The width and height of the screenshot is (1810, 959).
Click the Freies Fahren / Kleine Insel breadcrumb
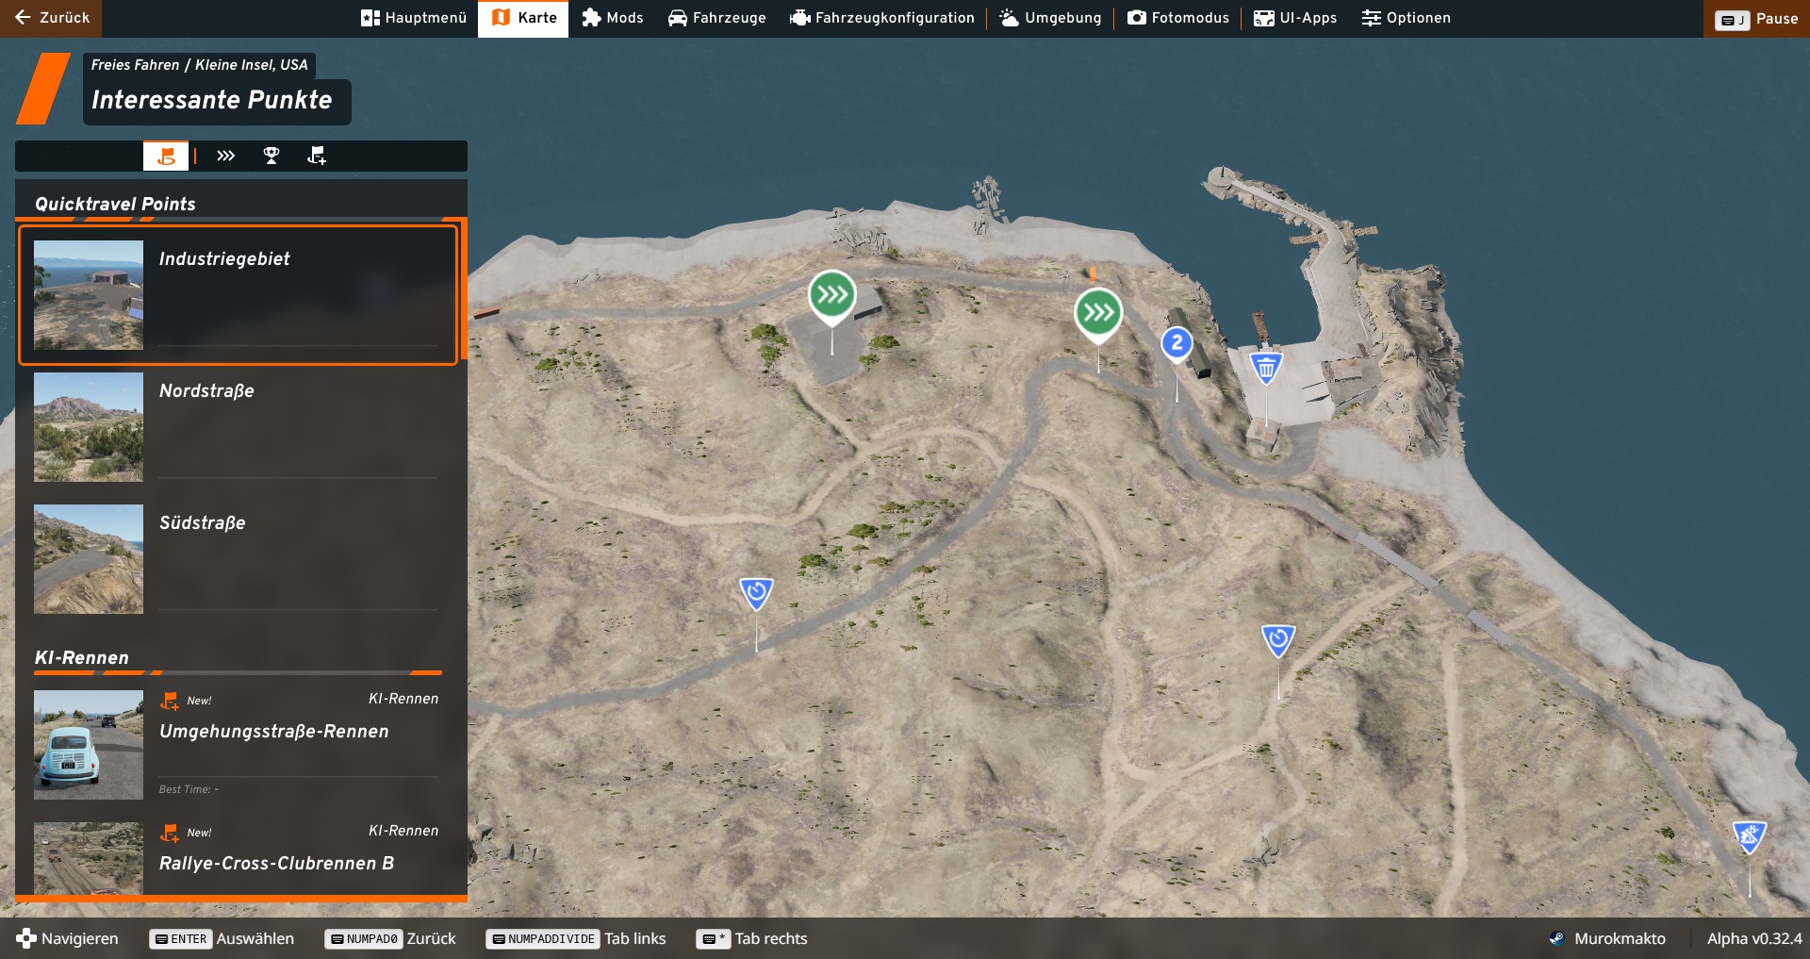[x=200, y=64]
